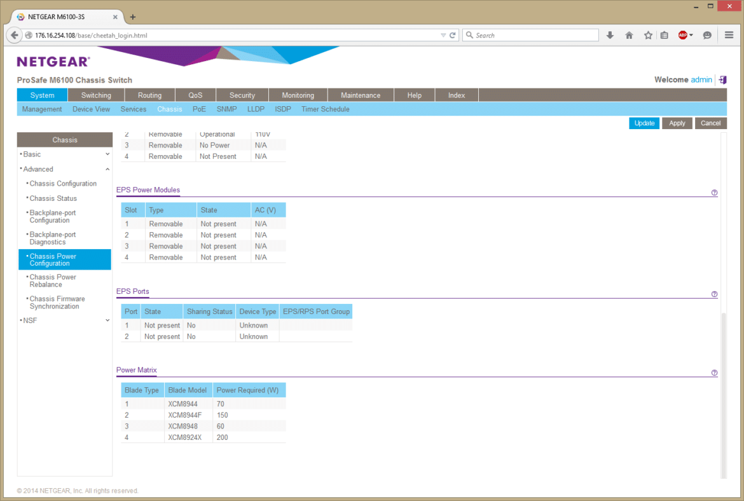Click the browser back arrow button
Image resolution: width=744 pixels, height=501 pixels.
pyautogui.click(x=14, y=35)
